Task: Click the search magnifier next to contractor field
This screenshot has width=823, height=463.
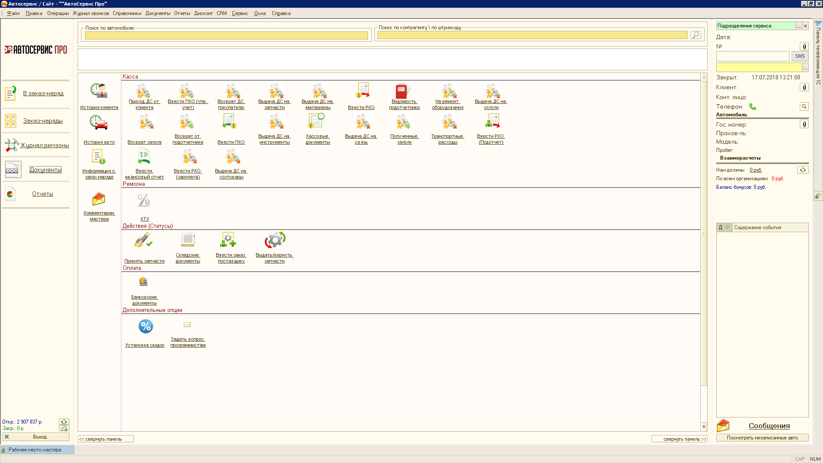Action: coord(696,35)
